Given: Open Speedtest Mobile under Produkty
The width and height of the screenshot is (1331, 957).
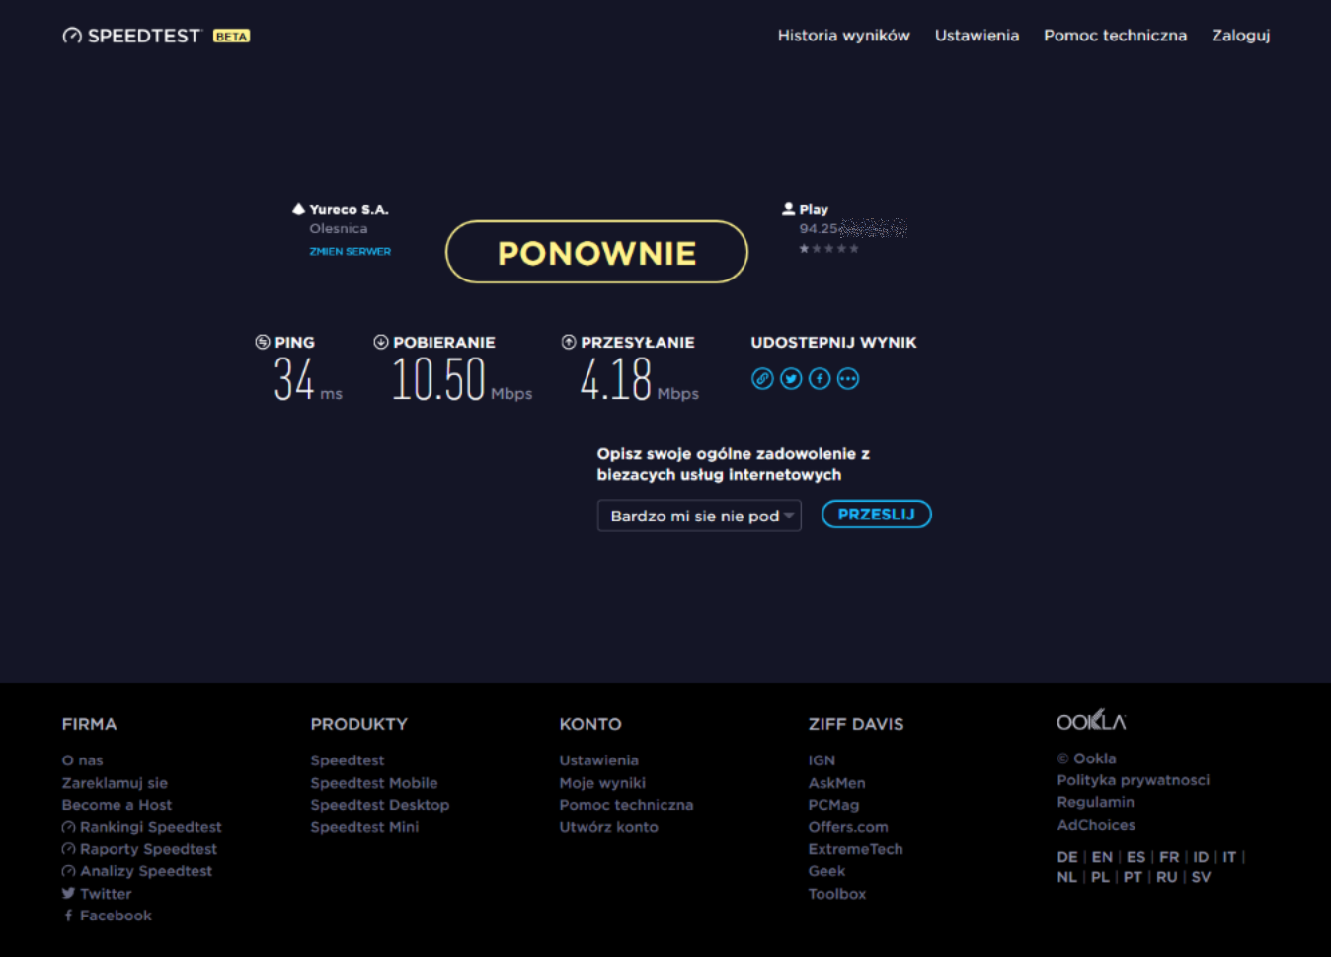Looking at the screenshot, I should point(373,783).
